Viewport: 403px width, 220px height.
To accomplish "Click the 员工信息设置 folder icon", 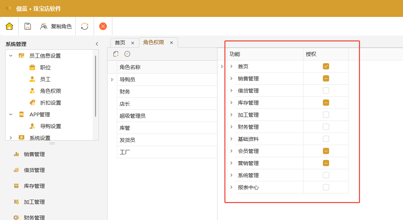I will point(22,56).
